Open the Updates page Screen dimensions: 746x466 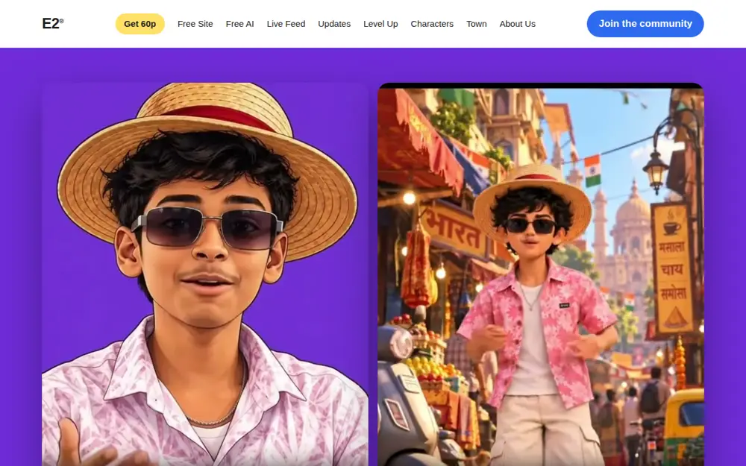coord(334,24)
